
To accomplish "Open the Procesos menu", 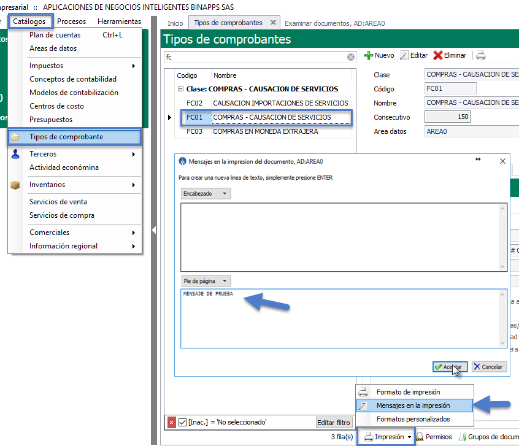I will pos(71,21).
